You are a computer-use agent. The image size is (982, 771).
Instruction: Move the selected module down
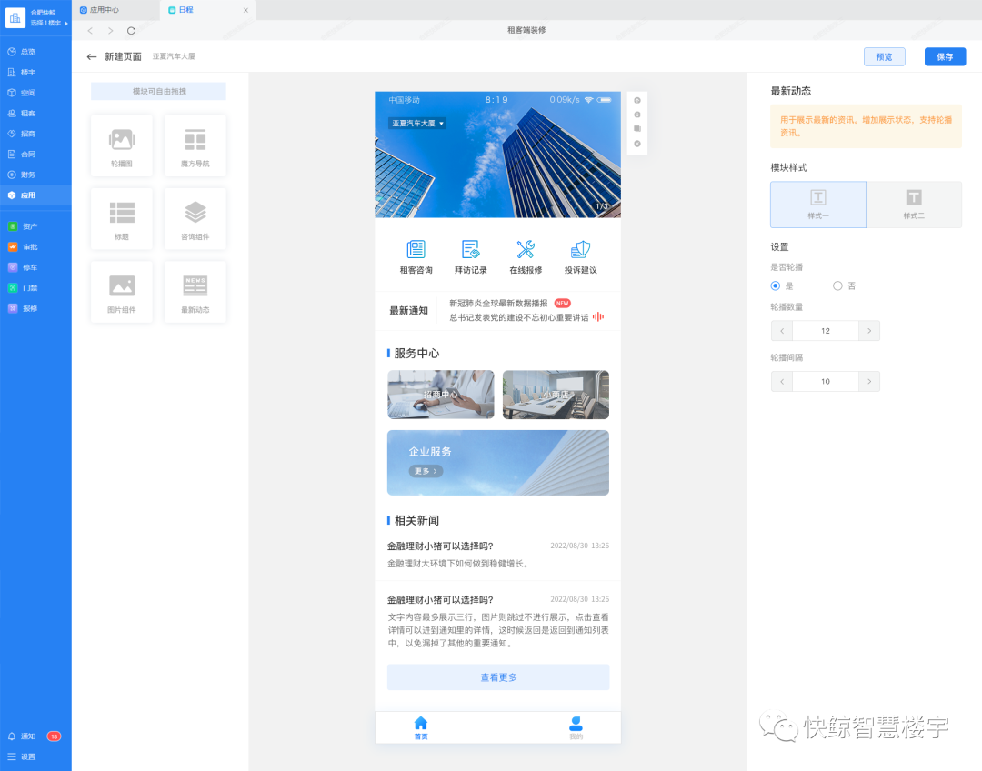[636, 115]
